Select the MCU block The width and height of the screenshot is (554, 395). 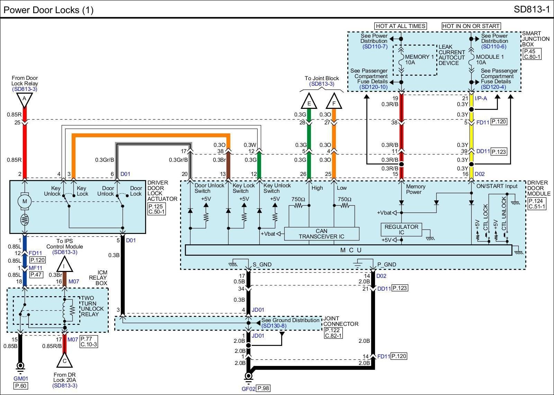coord(348,250)
